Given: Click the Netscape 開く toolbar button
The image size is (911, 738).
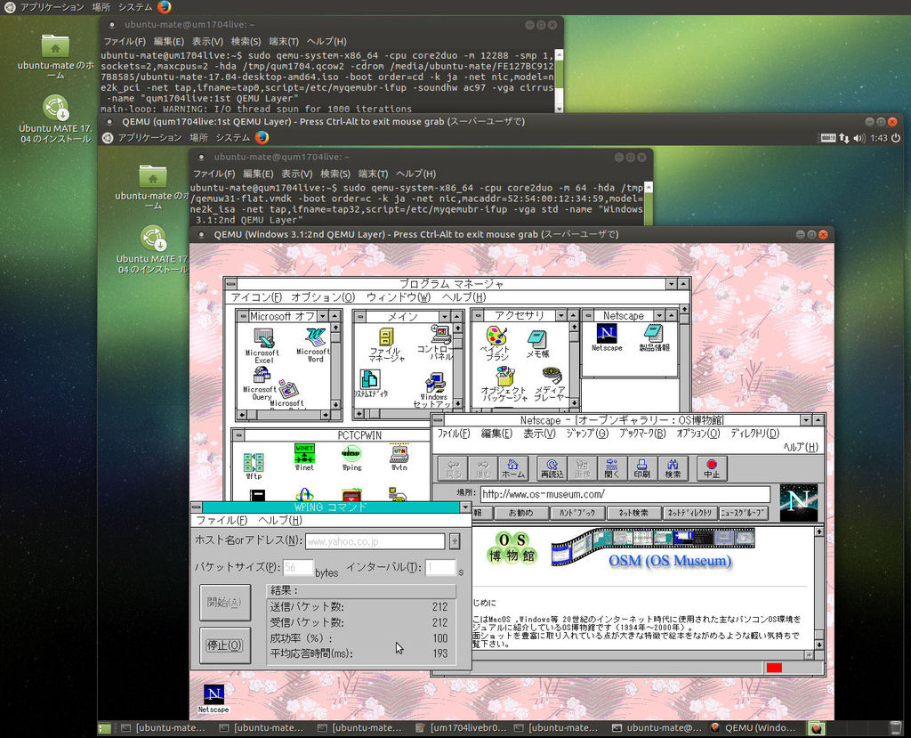Looking at the screenshot, I should (x=612, y=468).
